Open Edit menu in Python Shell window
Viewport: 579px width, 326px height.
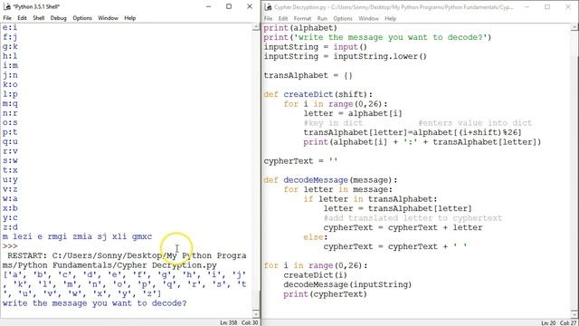click(22, 18)
